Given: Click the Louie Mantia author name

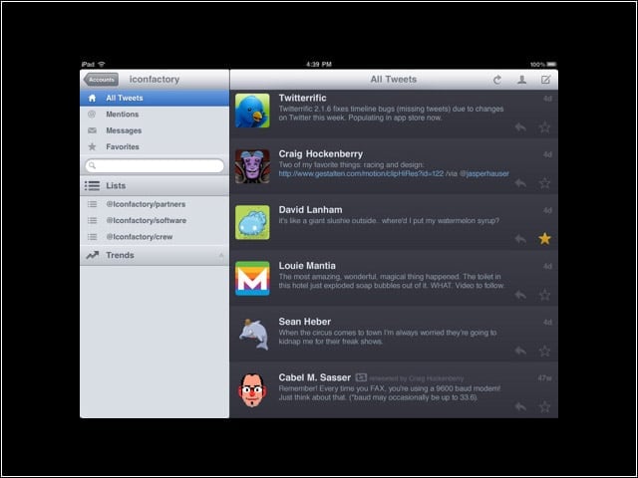Looking at the screenshot, I should [307, 266].
